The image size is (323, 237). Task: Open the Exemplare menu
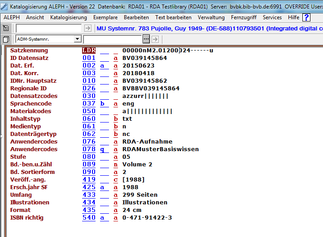105,17
